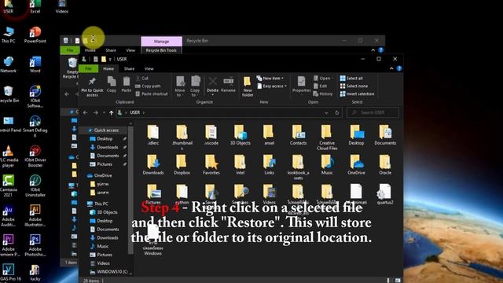Open the Easy access dropdown

272,86
